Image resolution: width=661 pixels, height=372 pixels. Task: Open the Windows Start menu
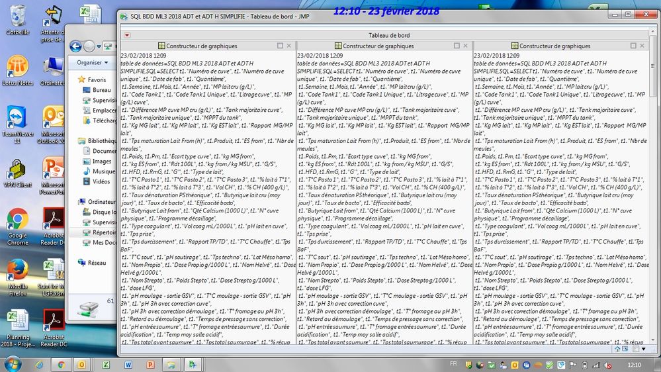[12, 364]
